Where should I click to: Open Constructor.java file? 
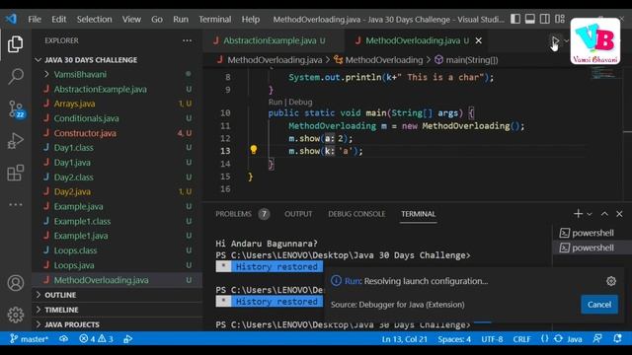pos(117,133)
